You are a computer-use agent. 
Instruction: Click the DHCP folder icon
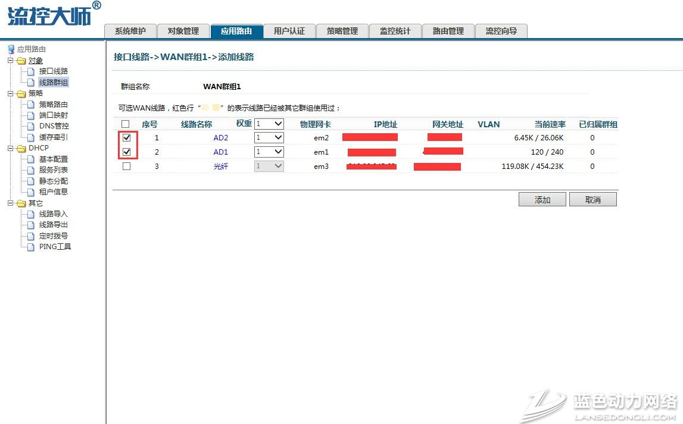(21, 149)
